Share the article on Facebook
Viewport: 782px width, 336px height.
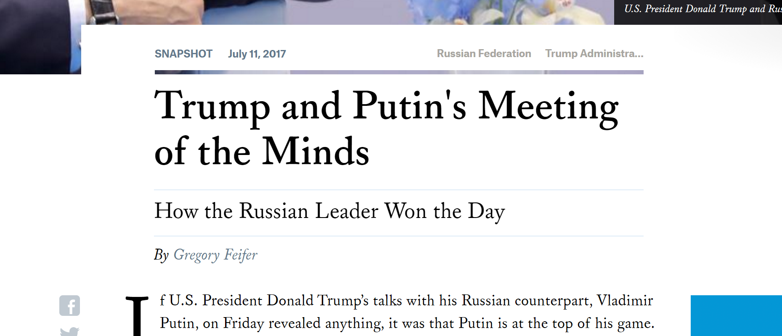69,306
